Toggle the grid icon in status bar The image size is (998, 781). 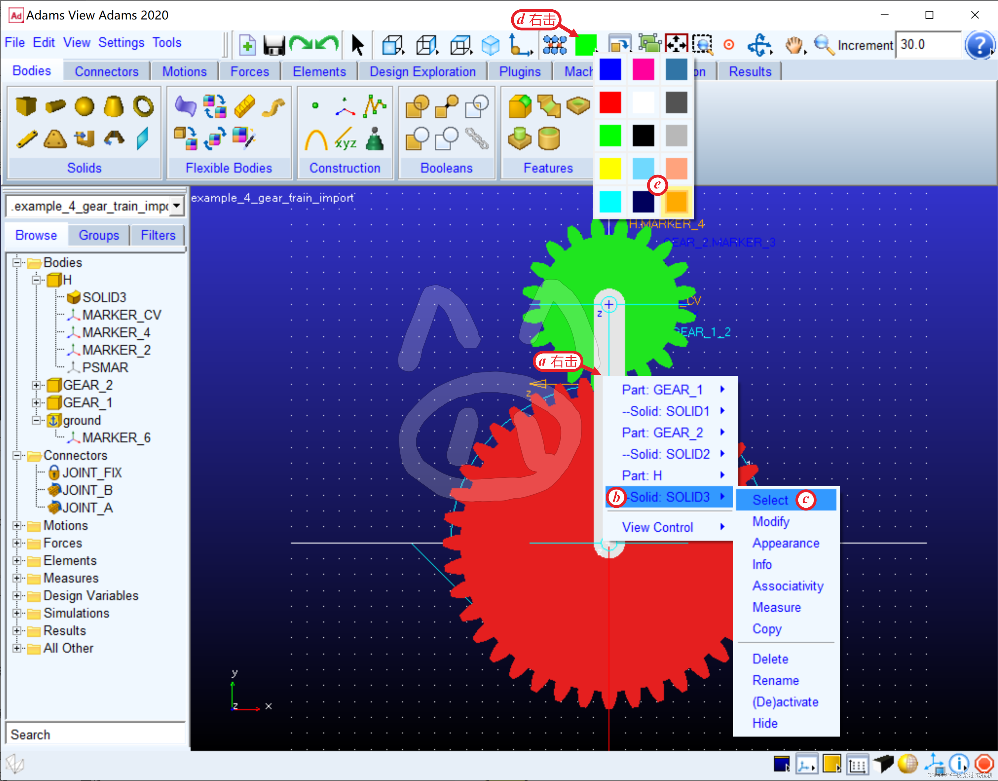857,764
